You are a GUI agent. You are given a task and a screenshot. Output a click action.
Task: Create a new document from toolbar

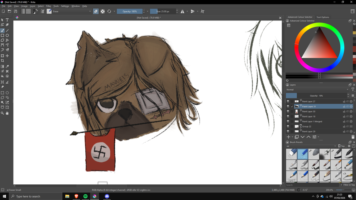click(4, 11)
